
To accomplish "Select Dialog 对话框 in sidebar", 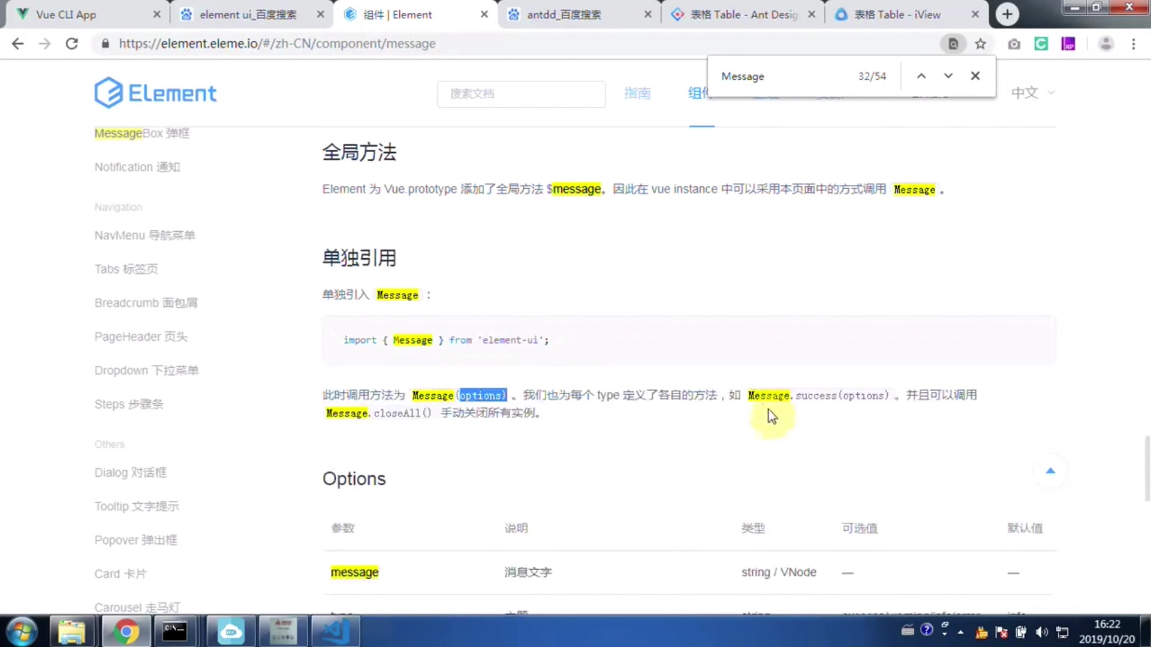I will click(130, 473).
